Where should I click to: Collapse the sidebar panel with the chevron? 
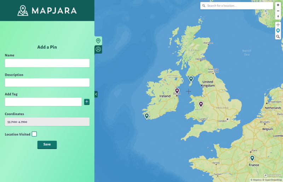pos(96,94)
